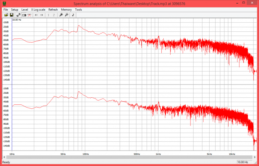Click the application icon in the title bar
Screen dimensions: 259x166
click(5, 3)
